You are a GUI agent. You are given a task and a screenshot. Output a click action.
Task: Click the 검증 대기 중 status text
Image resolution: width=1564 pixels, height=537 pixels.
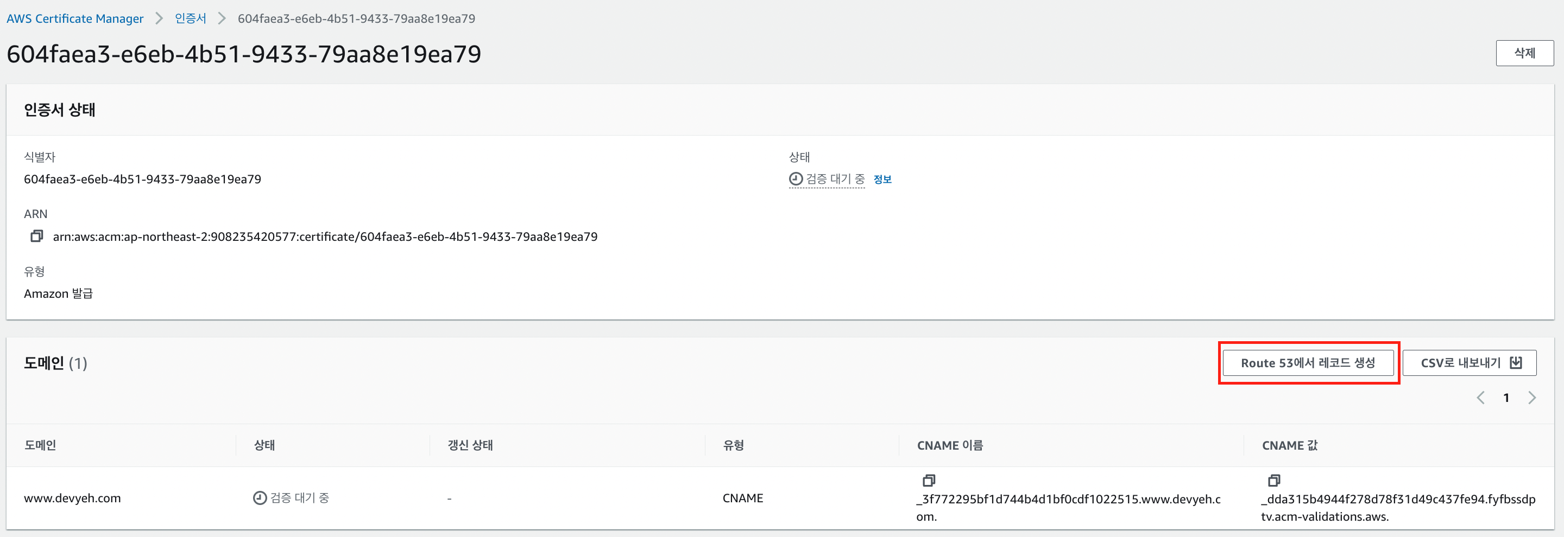click(x=835, y=179)
